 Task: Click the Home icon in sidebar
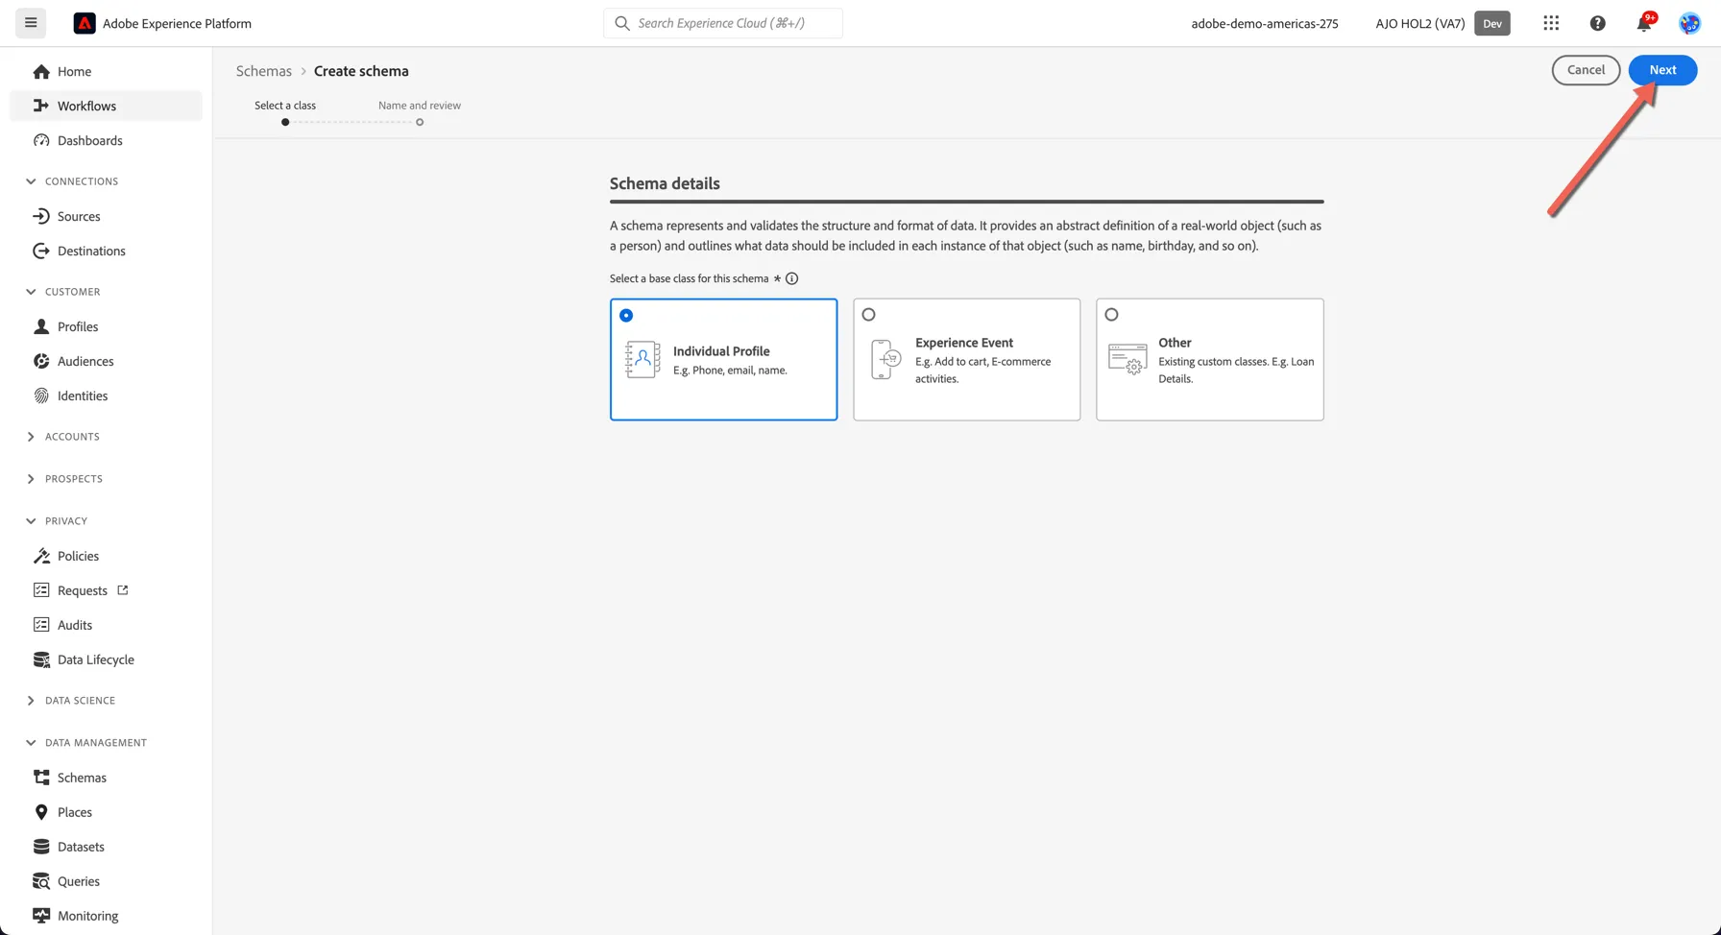pyautogui.click(x=41, y=72)
